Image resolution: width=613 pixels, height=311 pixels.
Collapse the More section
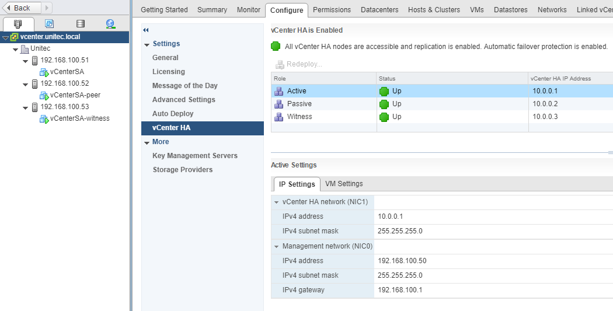pos(147,143)
